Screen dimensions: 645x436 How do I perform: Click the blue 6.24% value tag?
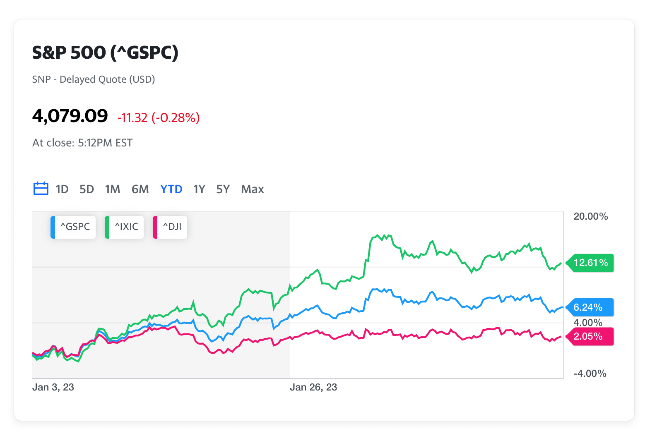tap(590, 307)
